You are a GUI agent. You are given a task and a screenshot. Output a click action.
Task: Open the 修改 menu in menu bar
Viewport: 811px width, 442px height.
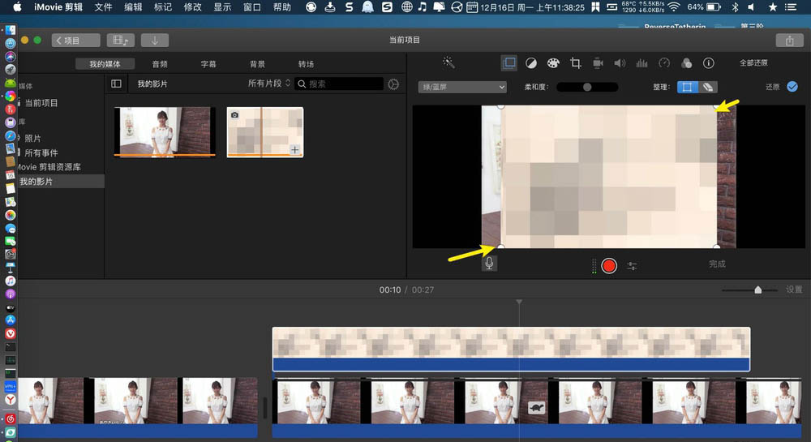tap(192, 7)
